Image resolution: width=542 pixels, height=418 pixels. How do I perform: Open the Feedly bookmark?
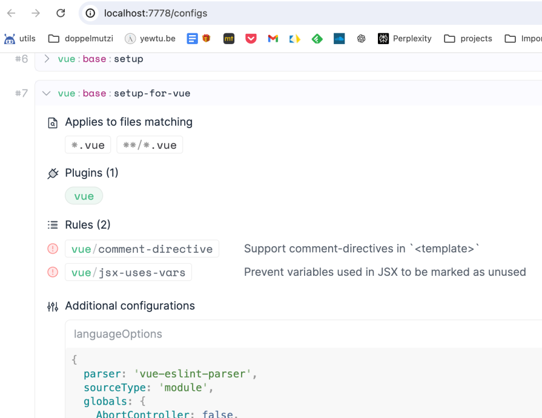click(x=317, y=38)
